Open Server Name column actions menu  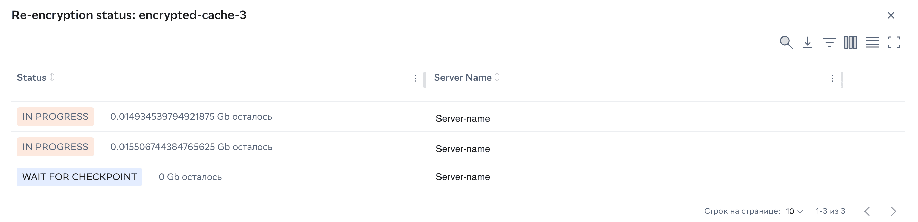point(832,78)
